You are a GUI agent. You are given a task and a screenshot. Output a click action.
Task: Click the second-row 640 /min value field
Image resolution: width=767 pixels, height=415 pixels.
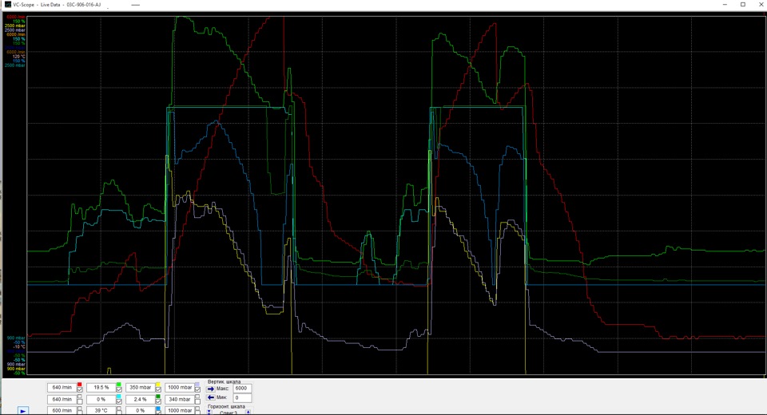(x=62, y=399)
